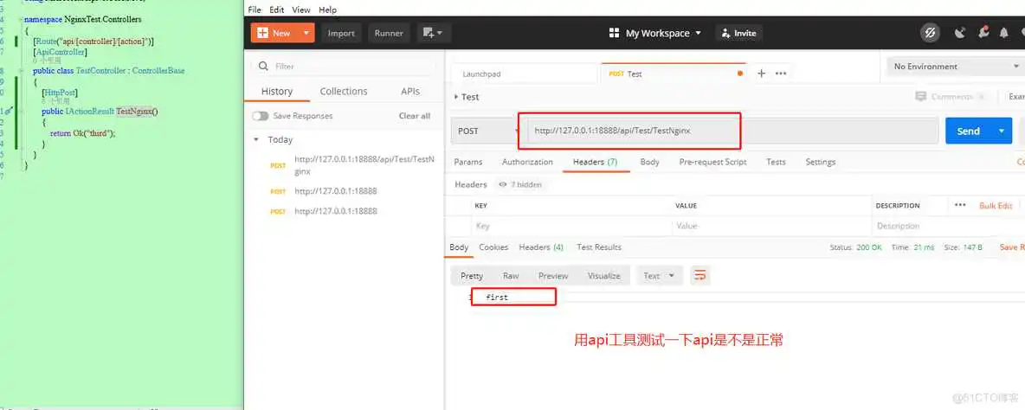Image resolution: width=1025 pixels, height=410 pixels.
Task: Open the Text format dropdown
Action: pos(659,276)
